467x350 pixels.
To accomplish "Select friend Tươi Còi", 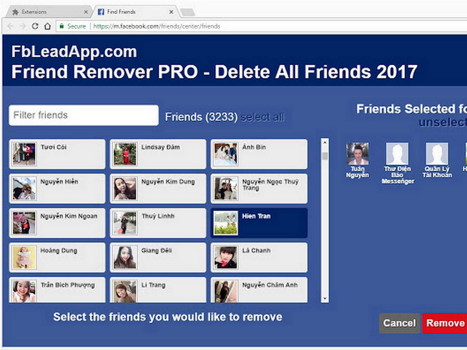I will [x=57, y=154].
